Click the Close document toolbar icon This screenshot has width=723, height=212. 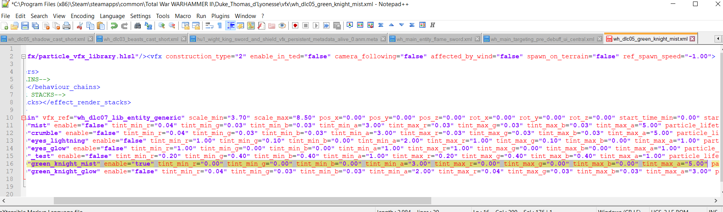click(x=46, y=26)
